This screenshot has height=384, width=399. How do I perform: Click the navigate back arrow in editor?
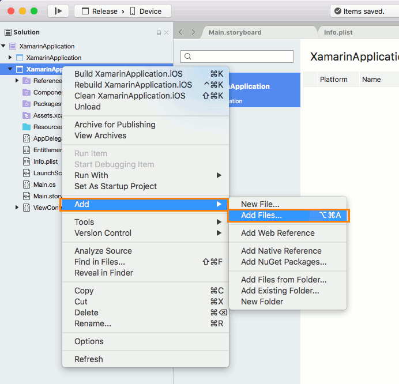[180, 32]
